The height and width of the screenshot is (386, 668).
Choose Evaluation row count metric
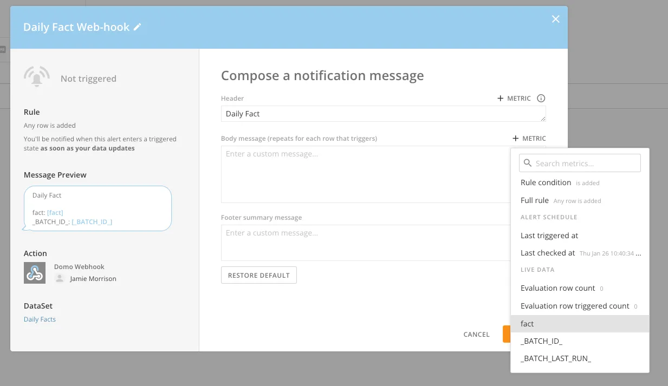click(x=557, y=288)
